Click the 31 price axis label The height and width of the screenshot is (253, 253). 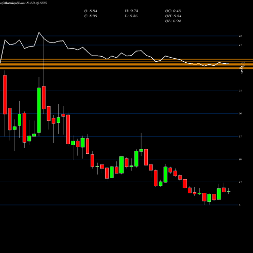pos(240,91)
